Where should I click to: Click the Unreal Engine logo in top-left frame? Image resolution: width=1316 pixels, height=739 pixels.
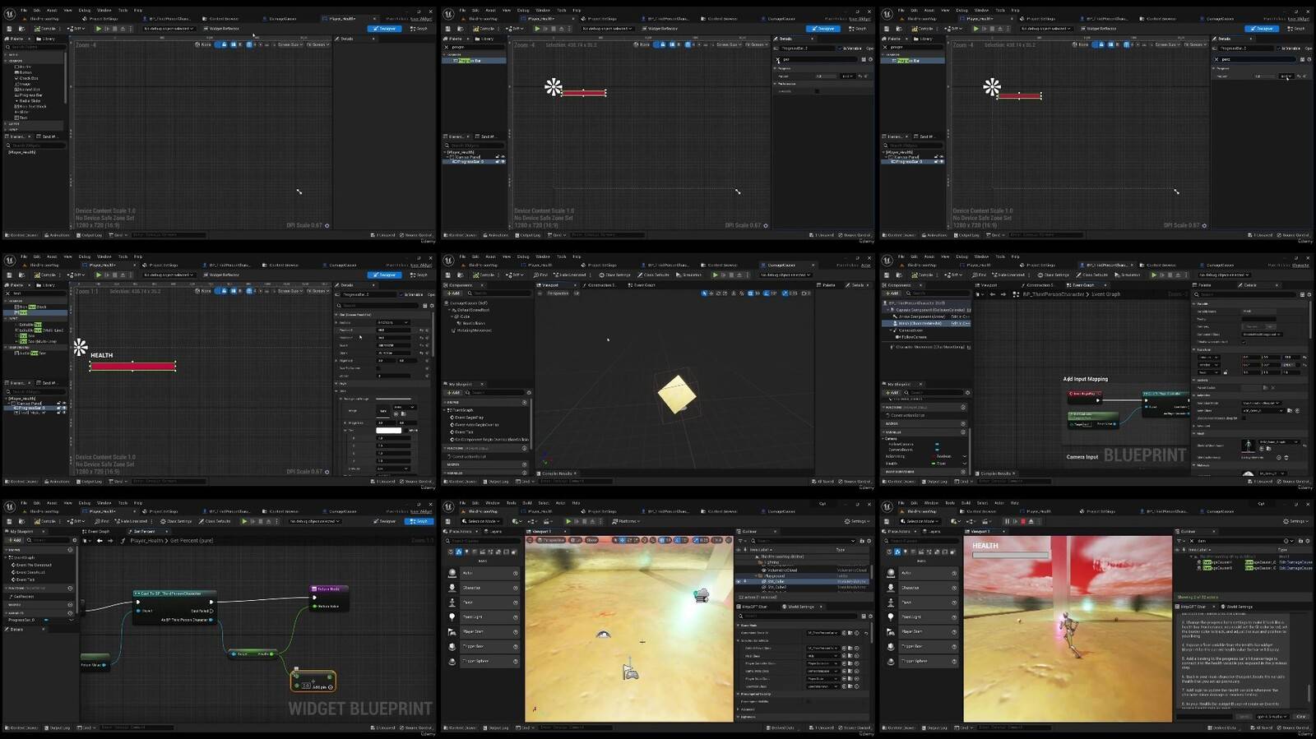pyautogui.click(x=10, y=13)
